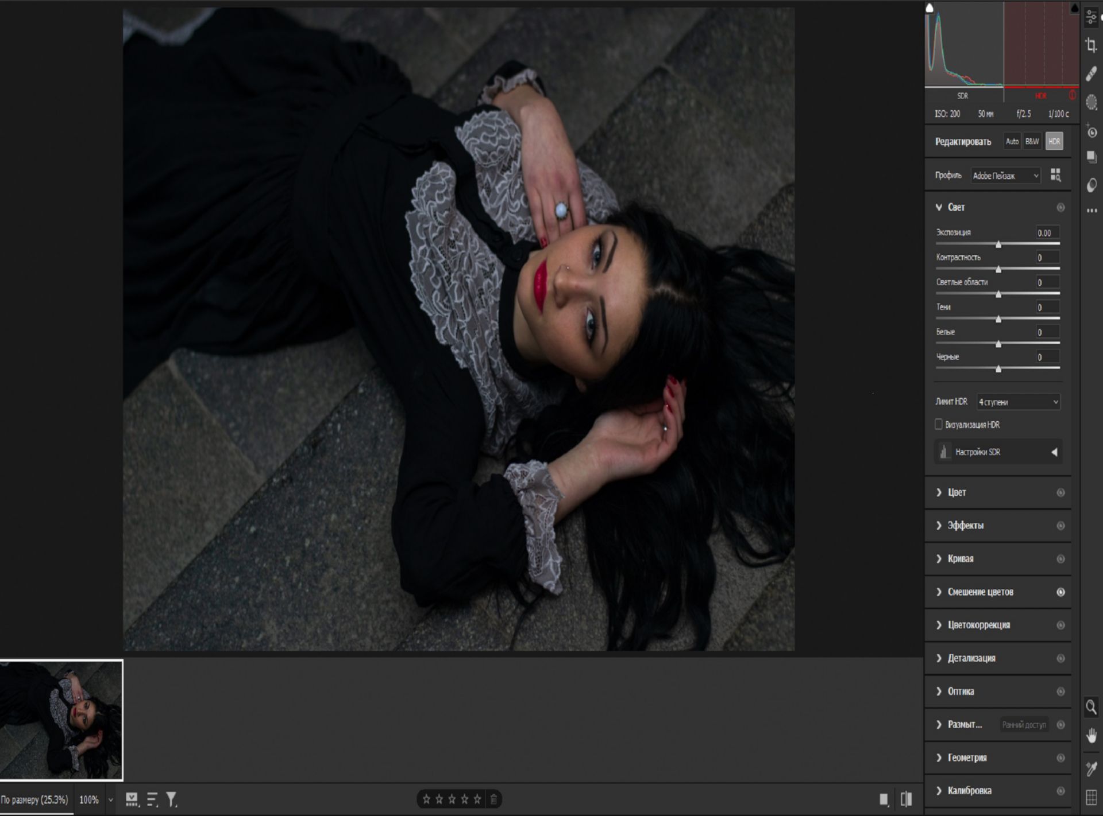The width and height of the screenshot is (1103, 816).
Task: Select the Zoom magnifier tool
Action: [1091, 707]
